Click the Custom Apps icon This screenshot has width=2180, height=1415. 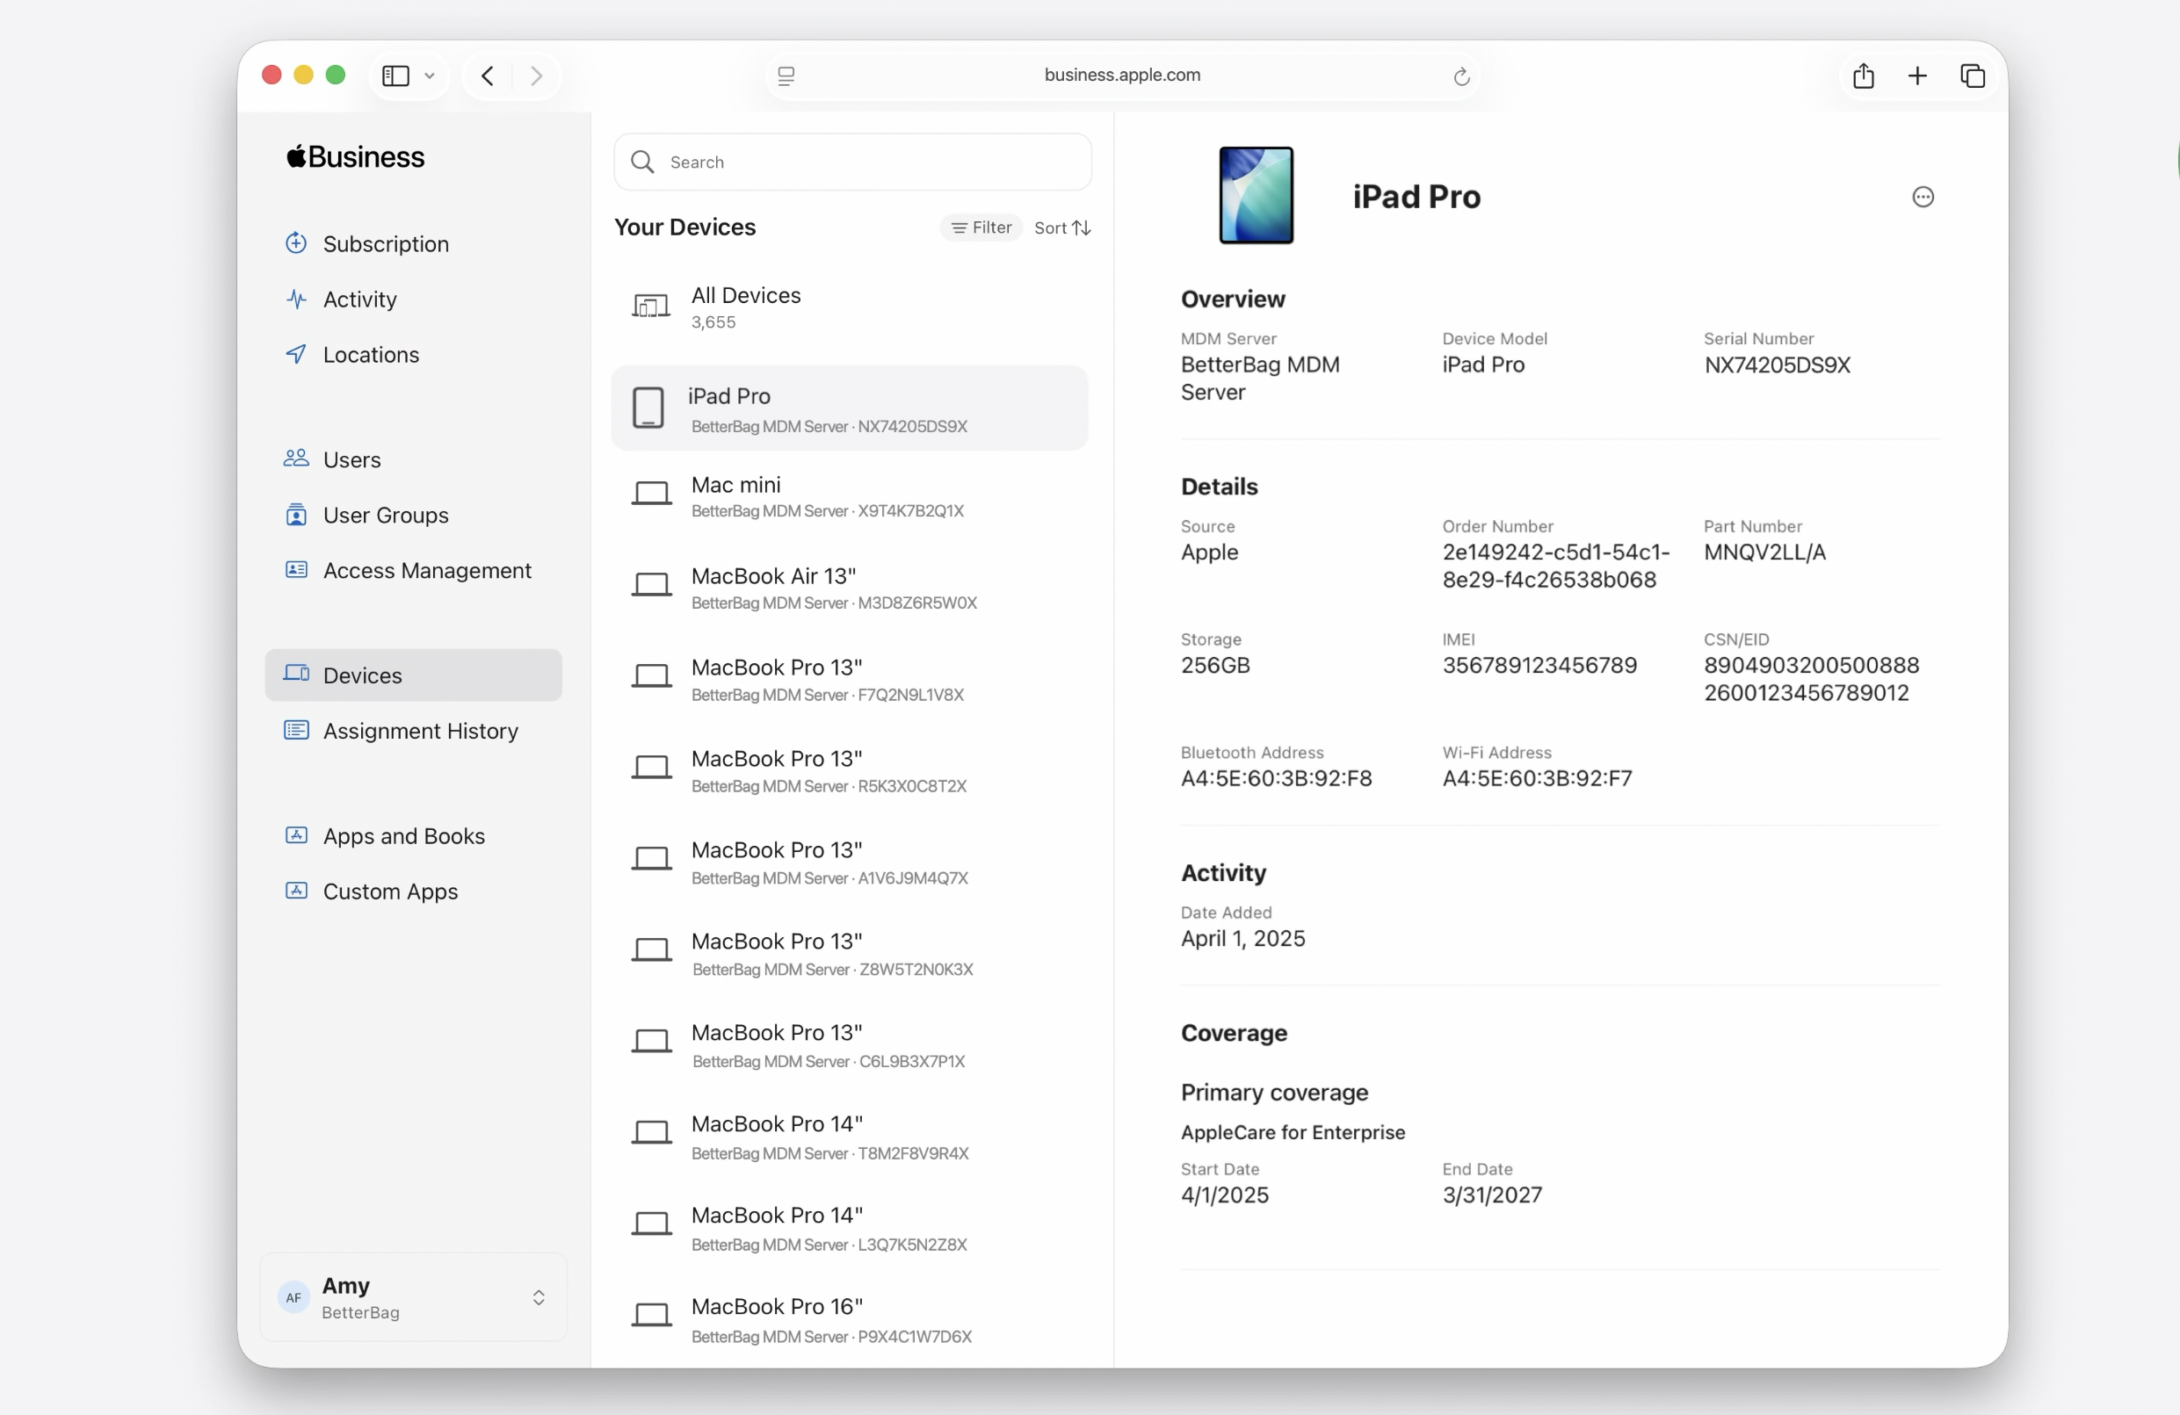tap(296, 891)
